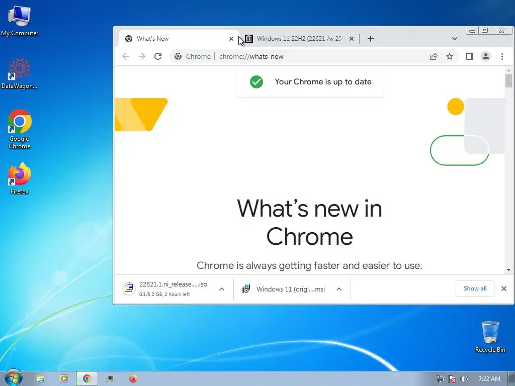The height and width of the screenshot is (386, 515).
Task: Open Chrome three-dot menu
Action: coord(502,56)
